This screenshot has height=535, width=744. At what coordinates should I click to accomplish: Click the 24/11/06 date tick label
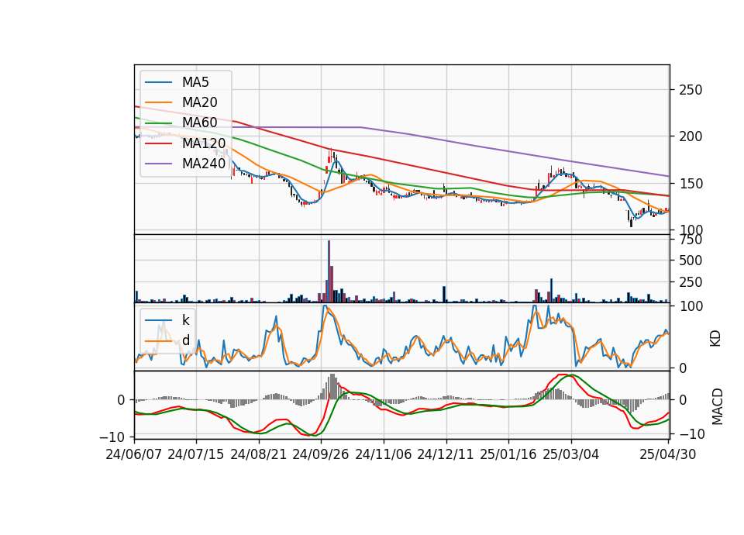tap(384, 454)
